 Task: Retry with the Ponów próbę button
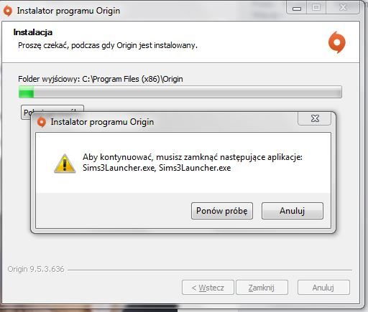coord(222,211)
